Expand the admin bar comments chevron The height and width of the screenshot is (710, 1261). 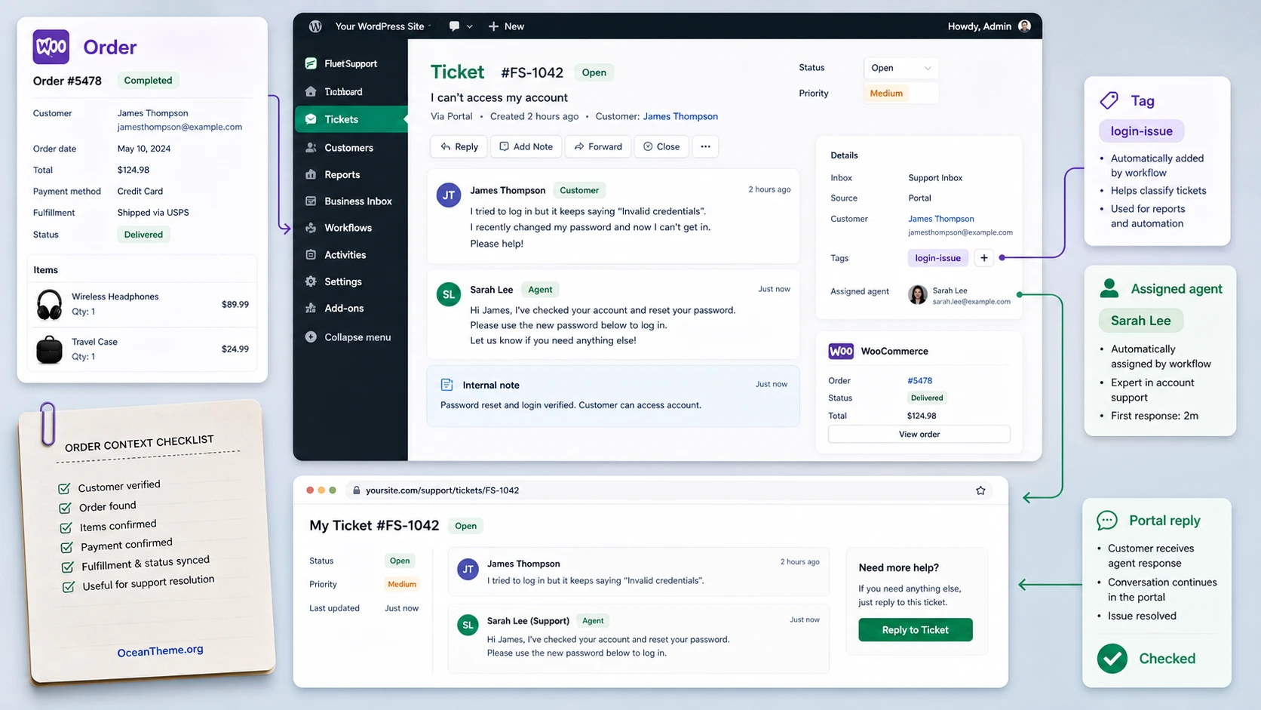point(469,26)
